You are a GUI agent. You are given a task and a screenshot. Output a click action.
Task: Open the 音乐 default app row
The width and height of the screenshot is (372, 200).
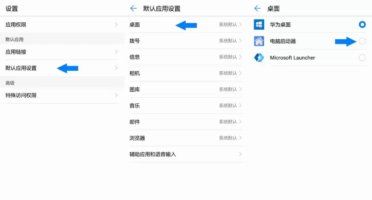click(x=186, y=106)
